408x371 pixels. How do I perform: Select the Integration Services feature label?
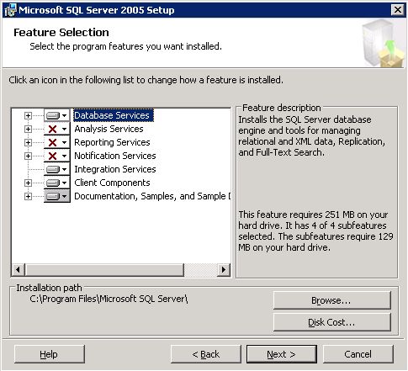pos(115,169)
